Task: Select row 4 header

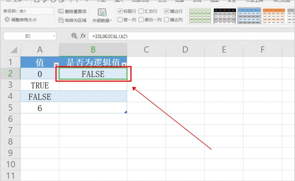Action: pos(10,96)
